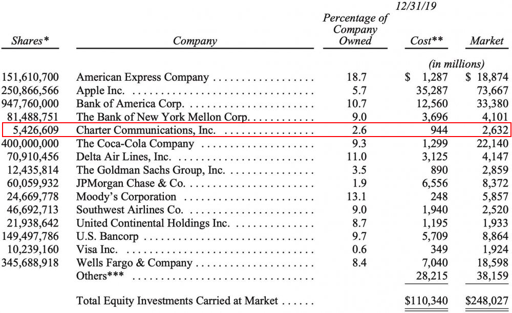Select share count 400,000,000

tap(30, 144)
